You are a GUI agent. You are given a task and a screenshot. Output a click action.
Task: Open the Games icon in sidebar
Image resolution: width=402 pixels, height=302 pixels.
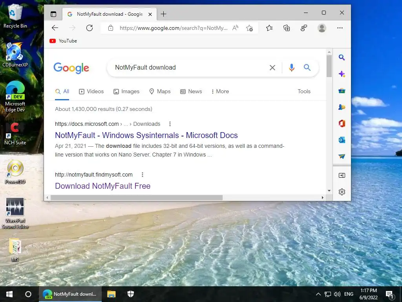[342, 107]
